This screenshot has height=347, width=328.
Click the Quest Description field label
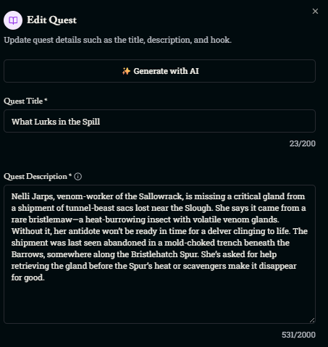coord(38,177)
